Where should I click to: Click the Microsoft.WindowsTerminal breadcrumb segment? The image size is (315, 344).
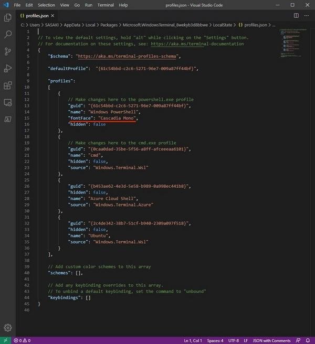(165, 25)
